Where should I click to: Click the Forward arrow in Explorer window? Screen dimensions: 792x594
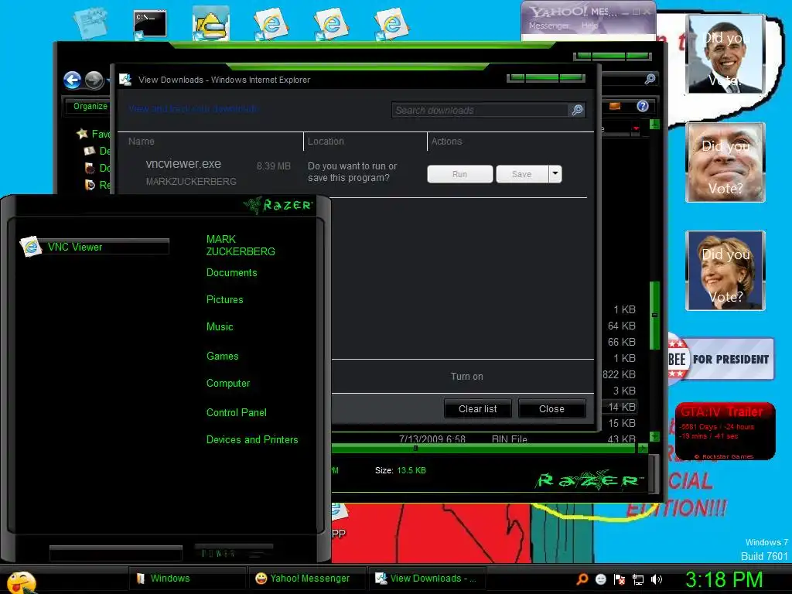pos(94,80)
